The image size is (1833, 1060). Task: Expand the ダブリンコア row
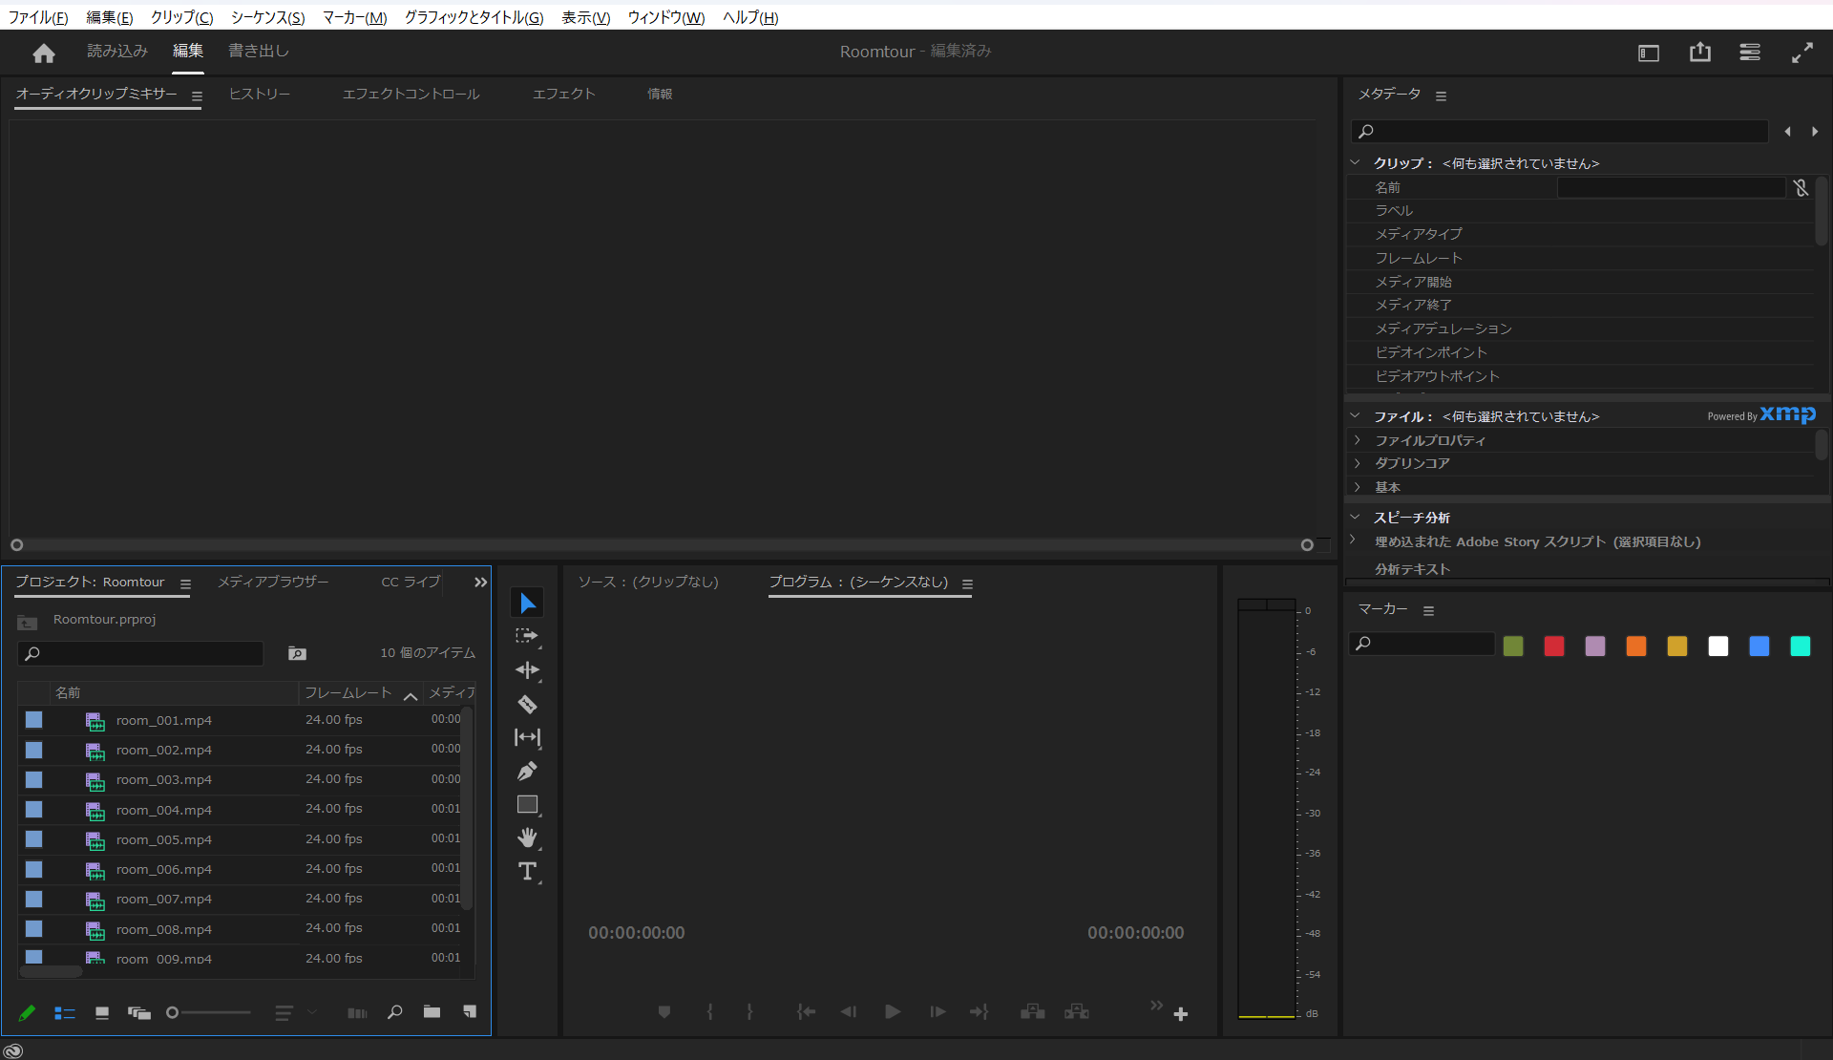coord(1358,463)
